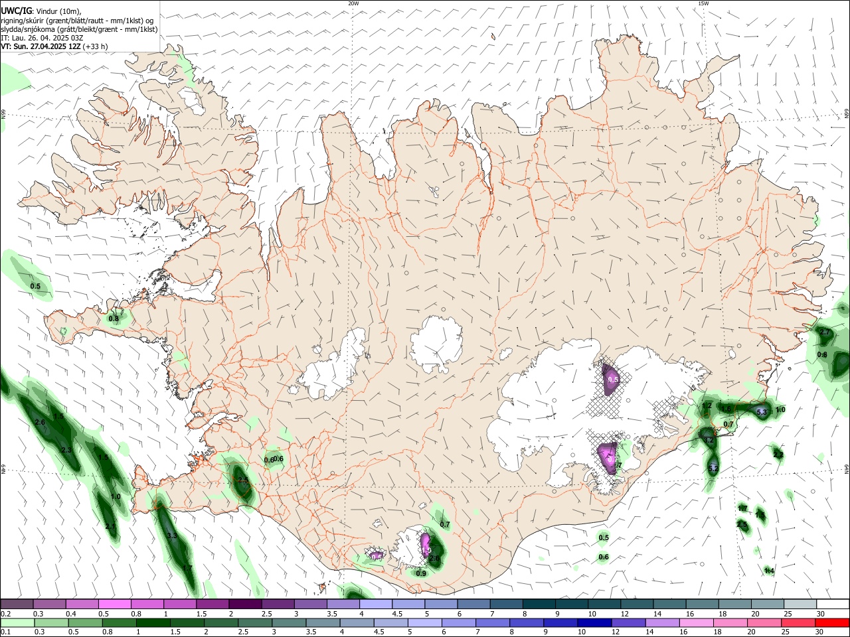The image size is (850, 637).
Task: Click the 0.9 precipitation value on south coast
Action: (421, 573)
